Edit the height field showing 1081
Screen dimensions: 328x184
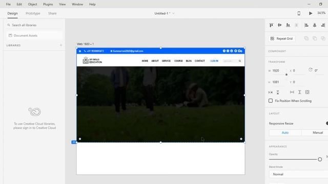click(278, 82)
